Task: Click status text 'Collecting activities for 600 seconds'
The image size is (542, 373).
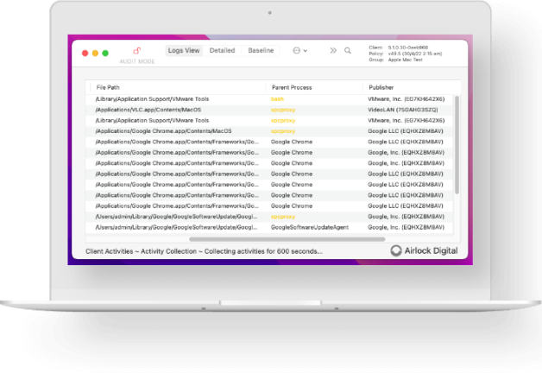Action: [263, 251]
